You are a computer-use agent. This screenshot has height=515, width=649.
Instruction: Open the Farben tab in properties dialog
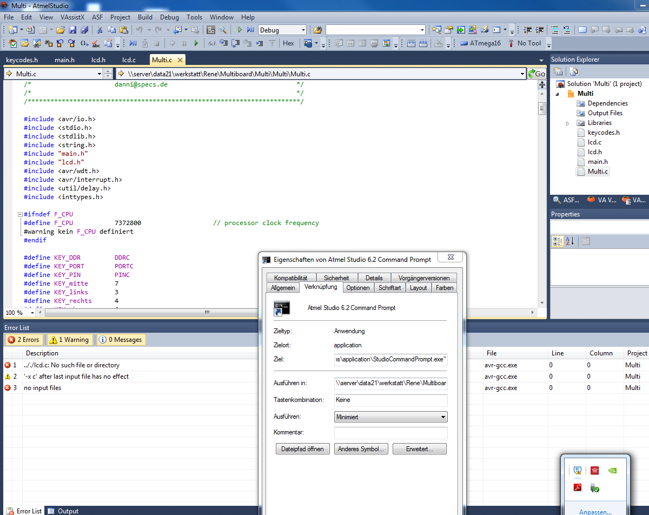[445, 288]
